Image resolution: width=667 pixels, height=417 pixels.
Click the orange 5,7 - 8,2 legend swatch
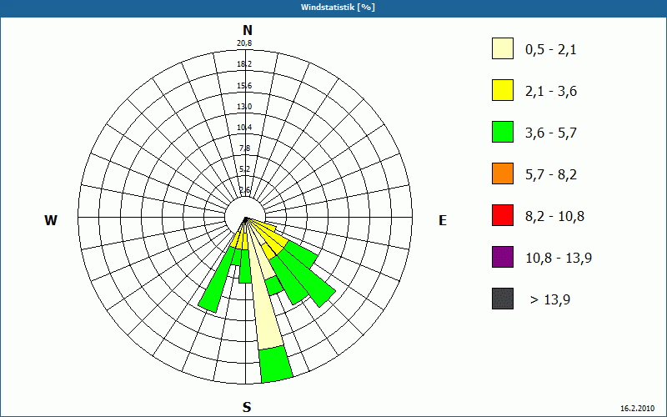point(503,173)
